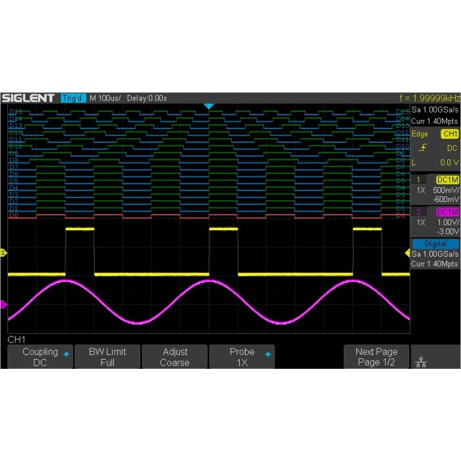Viewport: 461px width, 461px height.
Task: Click the yellow trigger level arrow
Action: (x=406, y=253)
